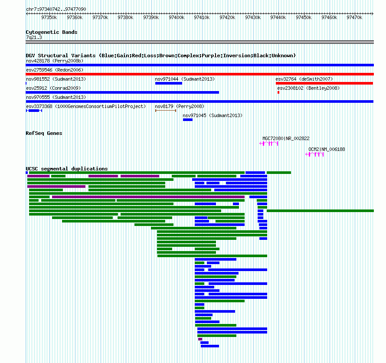Click nsv971044 (Sudmant2013) label

point(185,79)
